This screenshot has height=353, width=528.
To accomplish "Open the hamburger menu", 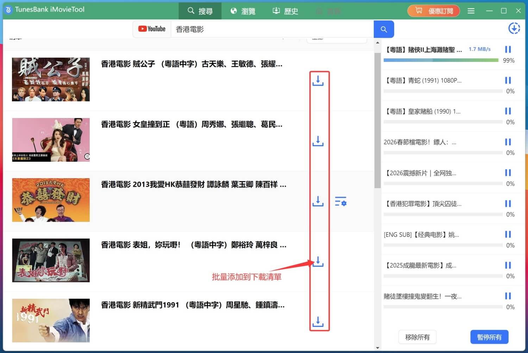I will point(471,11).
